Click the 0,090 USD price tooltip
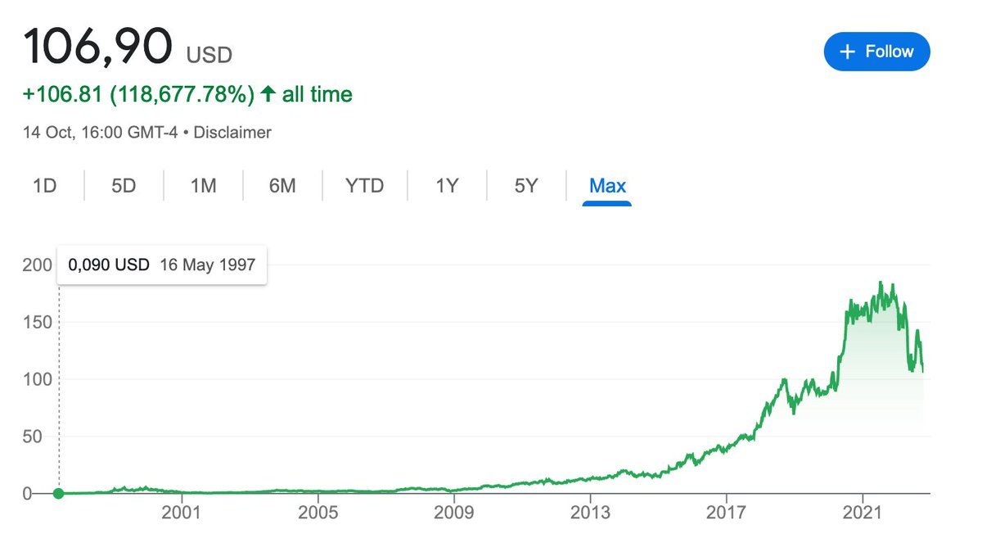 (x=161, y=265)
